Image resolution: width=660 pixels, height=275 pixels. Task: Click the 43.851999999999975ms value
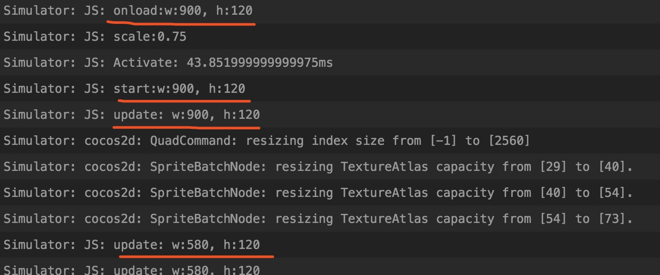click(x=260, y=63)
